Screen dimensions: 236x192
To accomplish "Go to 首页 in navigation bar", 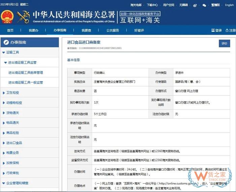I will 10,30.
